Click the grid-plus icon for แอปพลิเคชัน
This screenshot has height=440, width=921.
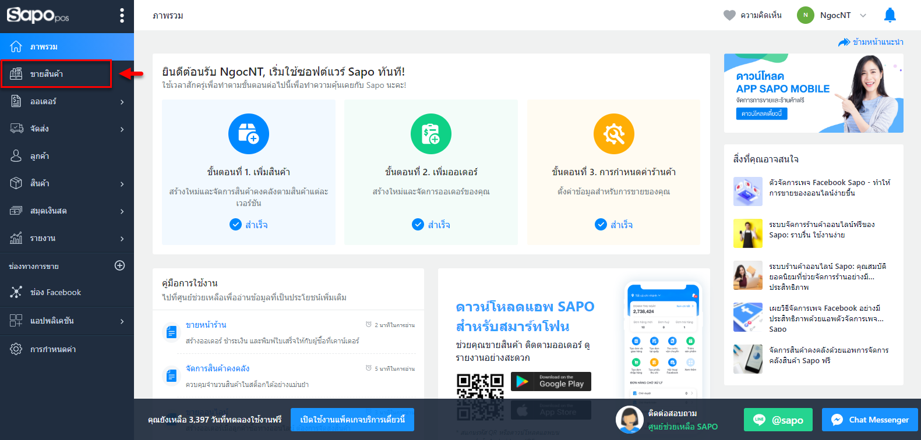click(16, 321)
